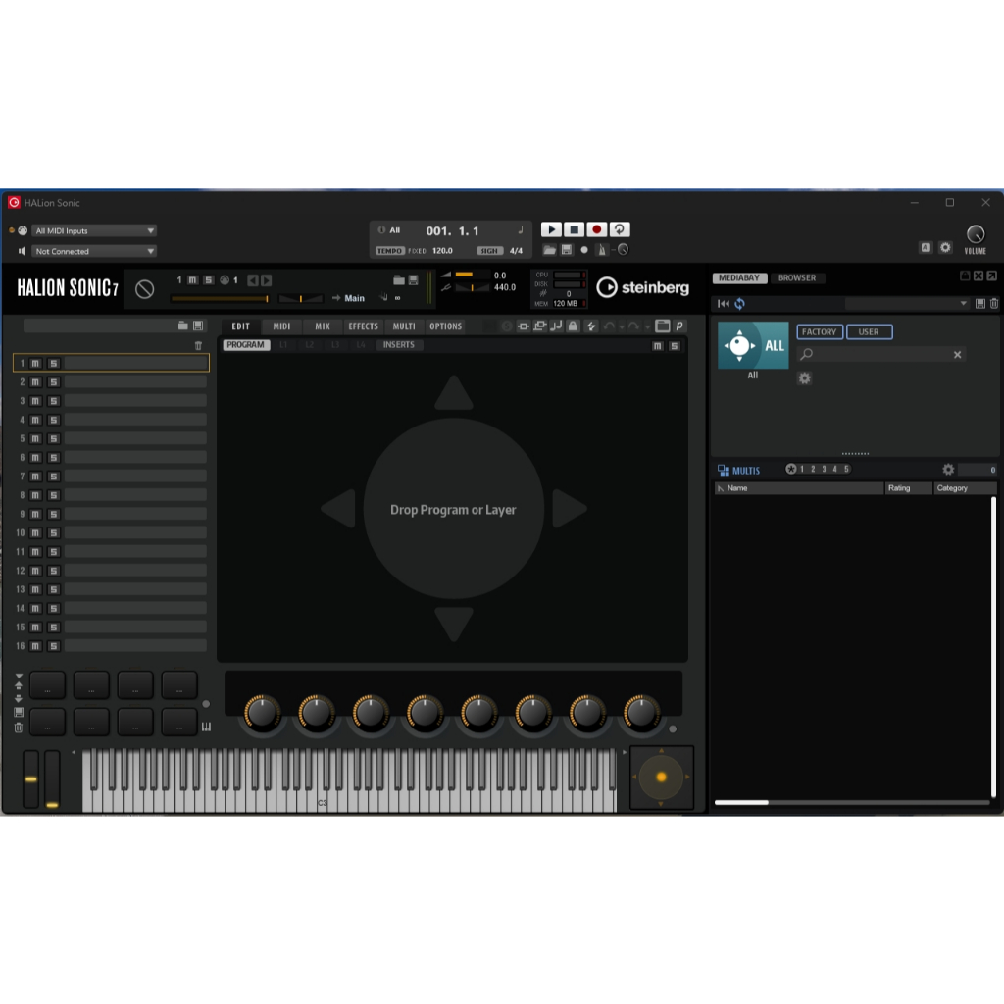Toggle the Loop playback button

tap(620, 229)
